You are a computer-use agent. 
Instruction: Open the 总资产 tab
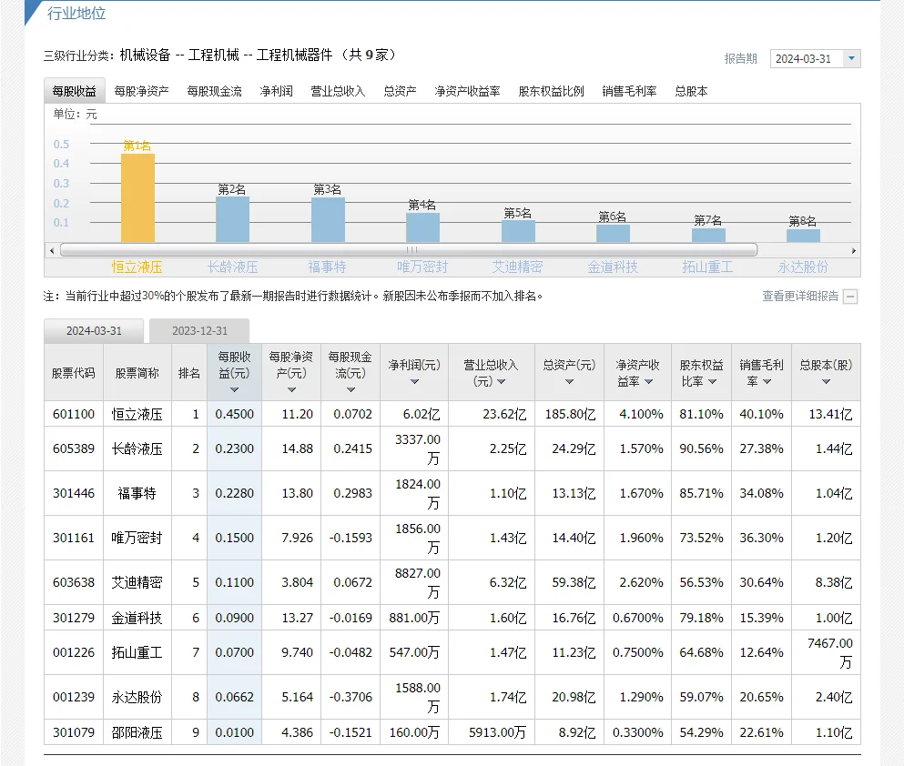pyautogui.click(x=401, y=91)
